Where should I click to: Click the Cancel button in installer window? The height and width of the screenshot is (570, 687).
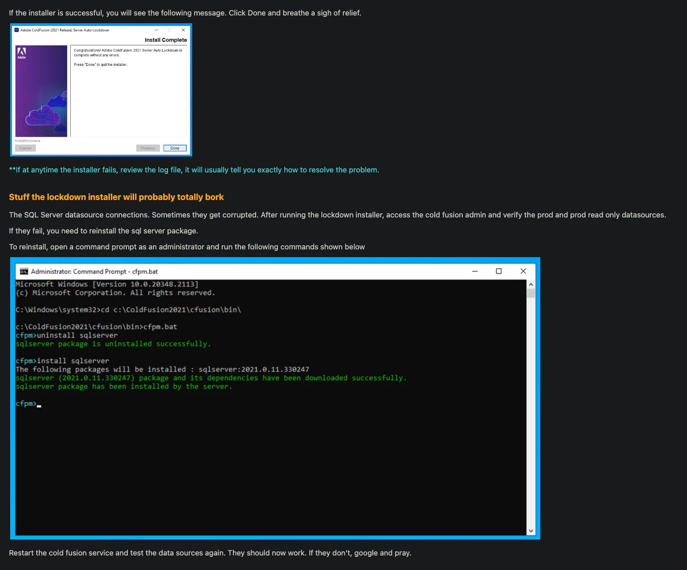tap(25, 148)
